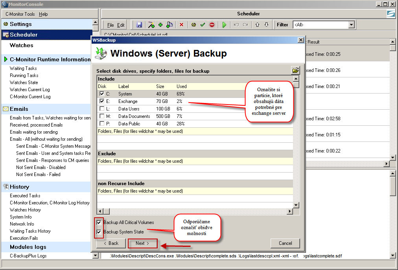
Task: Check the L: Data Users disk checkbox
Action: pyautogui.click(x=102, y=108)
